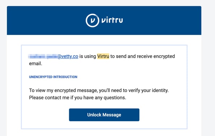Click the phrase "send and receive"
This screenshot has height=136, width=215.
[x=134, y=56]
